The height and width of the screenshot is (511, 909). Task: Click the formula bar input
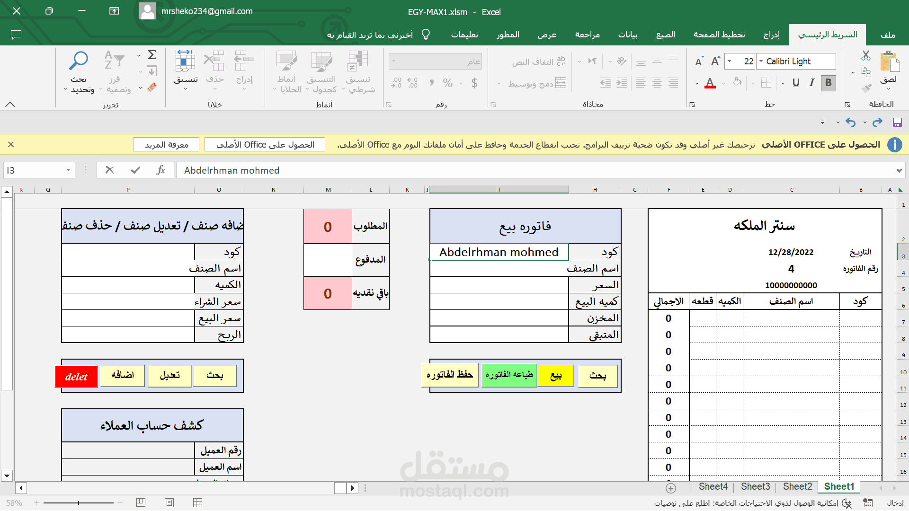535,170
